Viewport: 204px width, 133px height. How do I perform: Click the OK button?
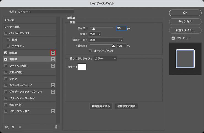(x=185, y=13)
